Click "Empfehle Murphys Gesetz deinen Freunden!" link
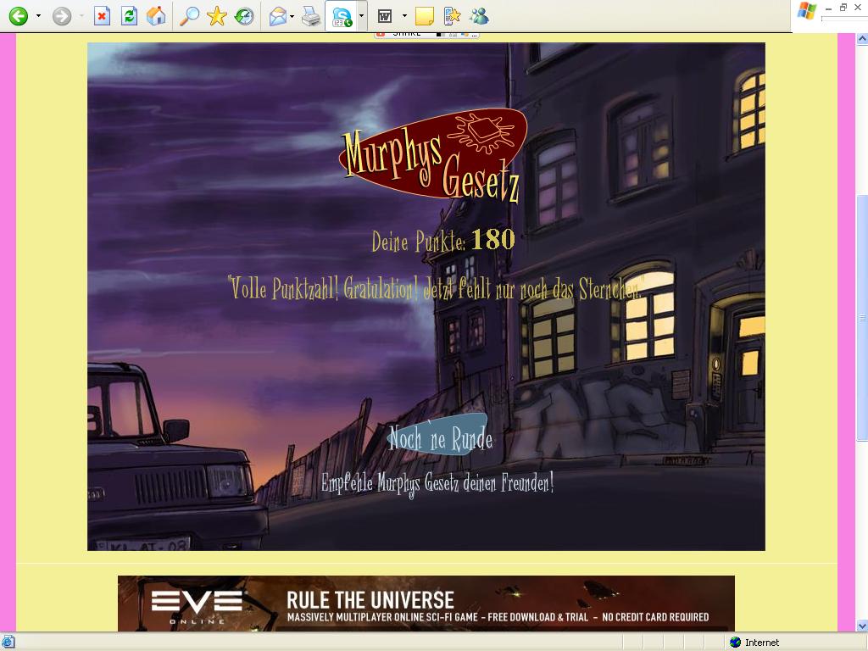This screenshot has height=651, width=868. 437,483
